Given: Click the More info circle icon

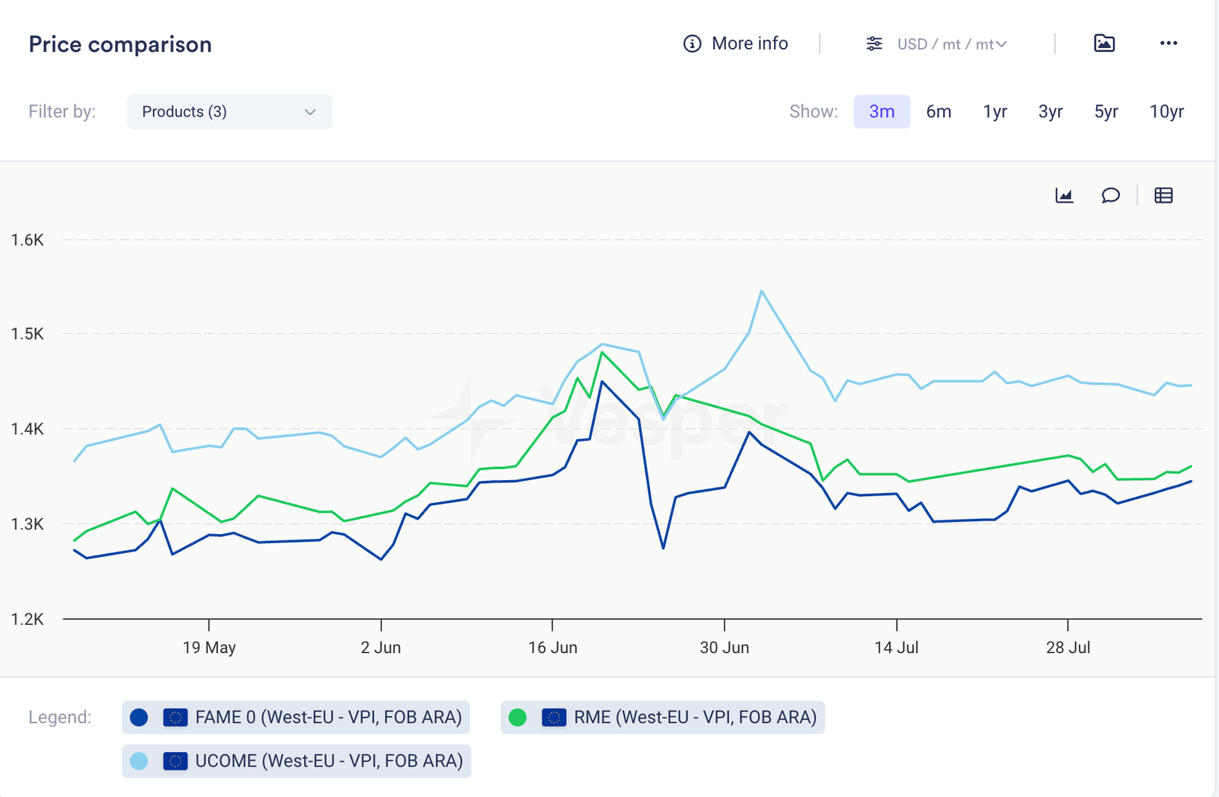Looking at the screenshot, I should pos(692,44).
